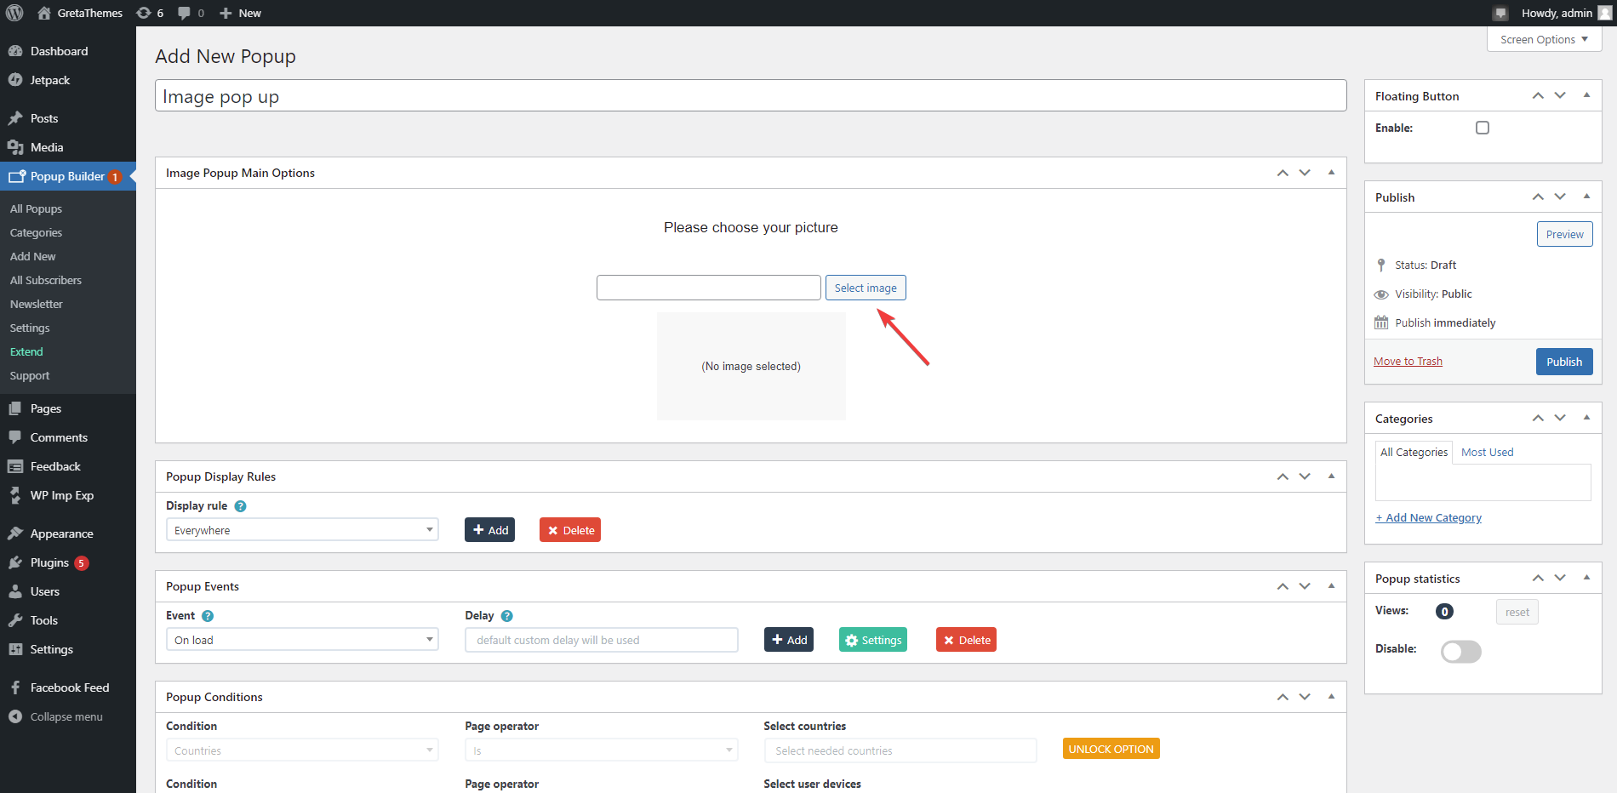Enable the Floating Button checkbox

click(1483, 128)
